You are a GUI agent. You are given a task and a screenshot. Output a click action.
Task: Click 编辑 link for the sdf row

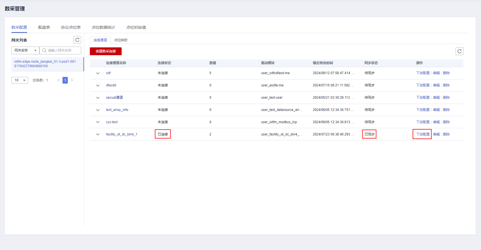tap(436, 73)
